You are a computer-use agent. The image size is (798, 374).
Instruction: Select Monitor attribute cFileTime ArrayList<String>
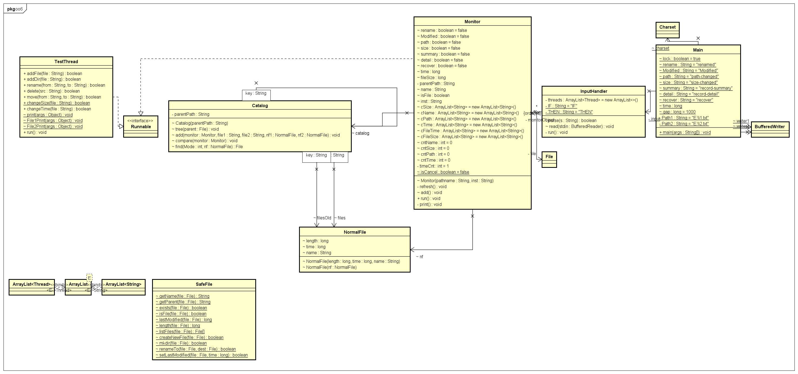(x=471, y=131)
